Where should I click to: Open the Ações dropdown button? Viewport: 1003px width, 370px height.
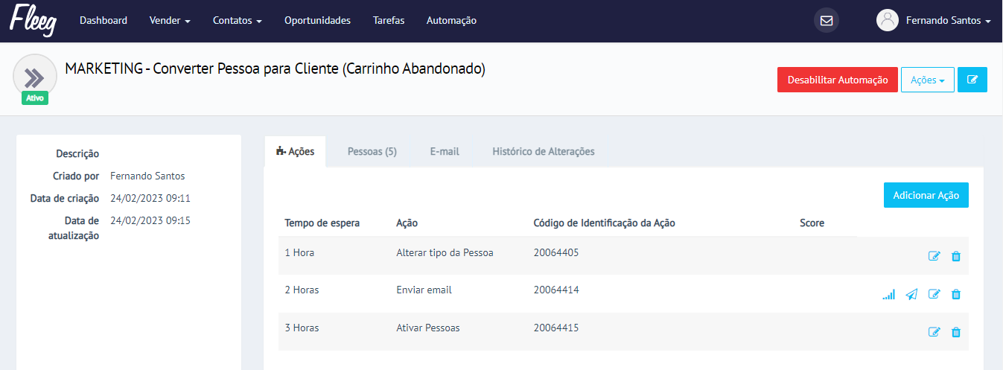927,80
